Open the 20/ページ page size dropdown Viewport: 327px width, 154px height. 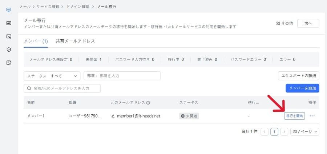coord(305,131)
